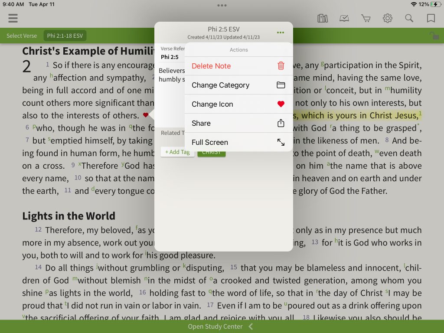This screenshot has width=444, height=333.
Task: Tap the large chapter number 2
Action: click(26, 66)
